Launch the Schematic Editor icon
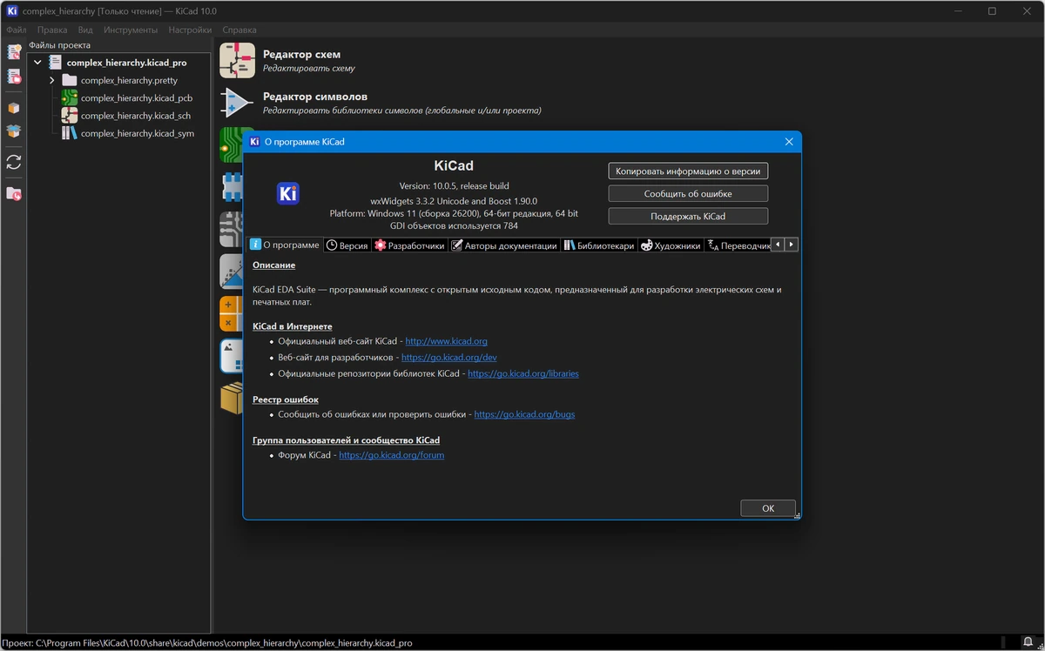1045x651 pixels. pyautogui.click(x=237, y=61)
